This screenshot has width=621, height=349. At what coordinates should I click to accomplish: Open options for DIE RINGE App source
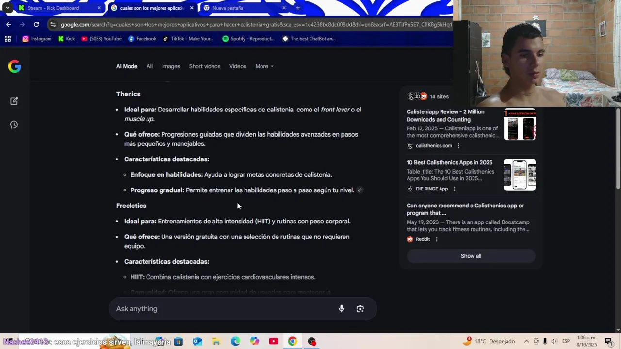click(x=454, y=189)
